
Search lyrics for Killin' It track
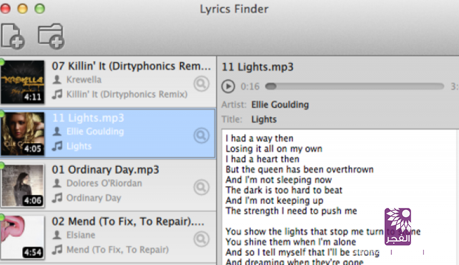[x=201, y=84]
